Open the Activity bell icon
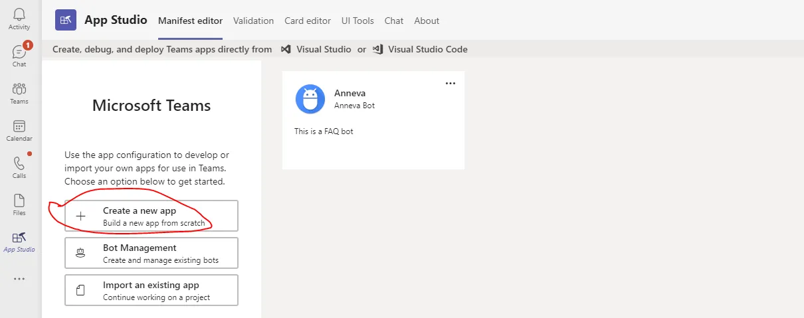Screen dimensions: 804x318 point(19,19)
